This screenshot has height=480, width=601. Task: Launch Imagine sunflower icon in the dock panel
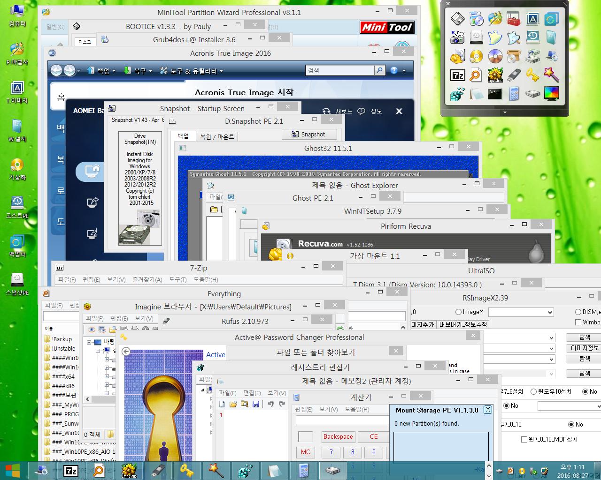pyautogui.click(x=495, y=75)
